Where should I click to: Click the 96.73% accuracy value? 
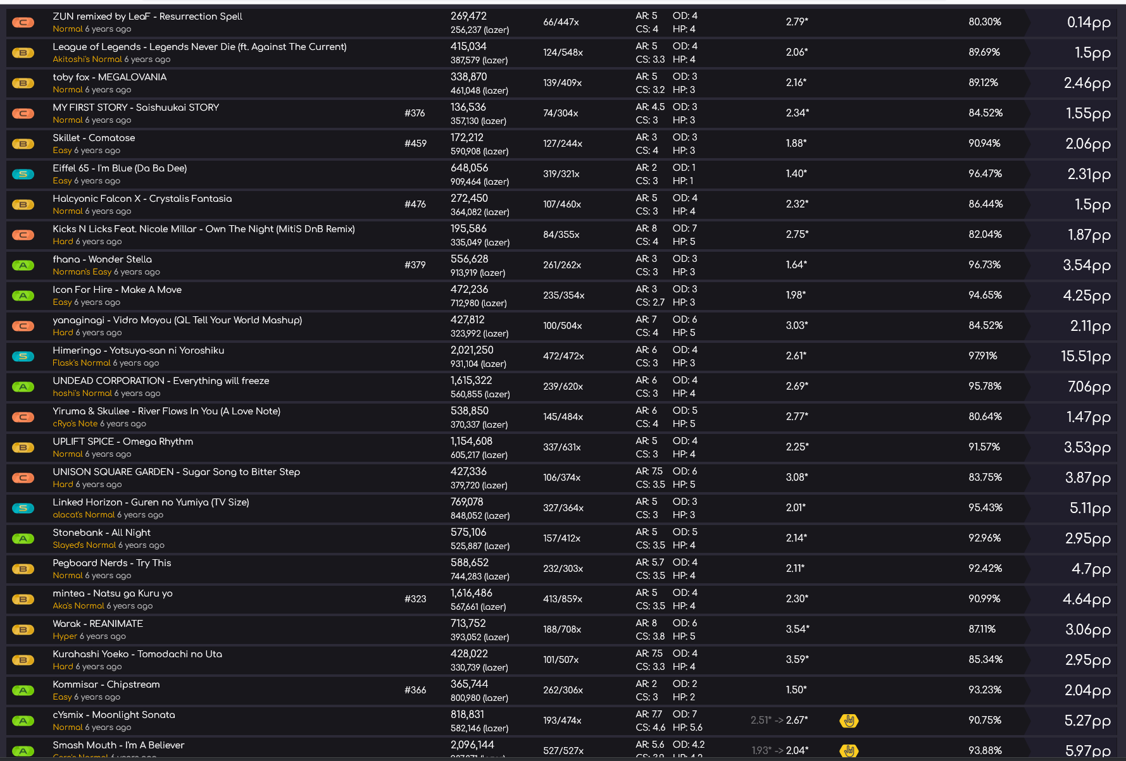pos(985,265)
